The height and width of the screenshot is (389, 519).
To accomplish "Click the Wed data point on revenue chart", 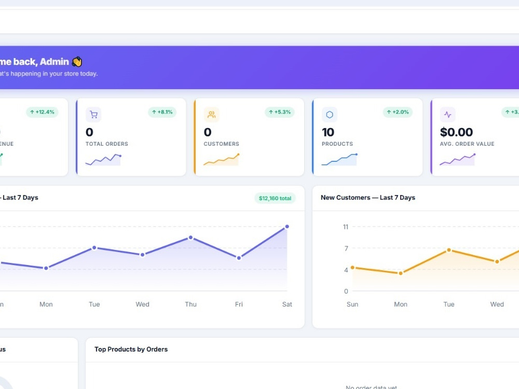I will [142, 255].
